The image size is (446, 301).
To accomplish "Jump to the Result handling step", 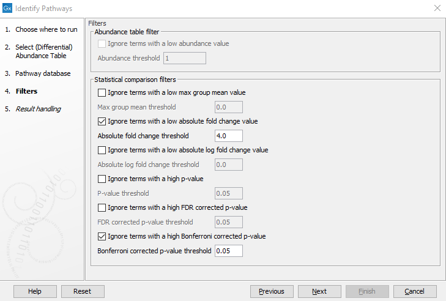I will [38, 109].
